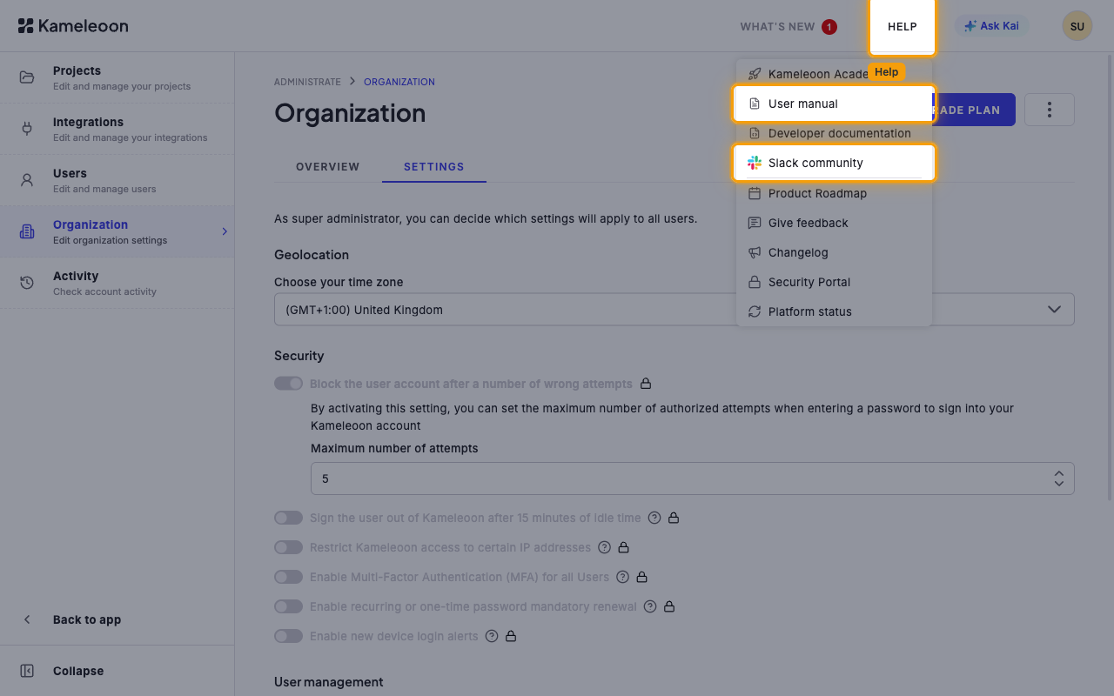Toggle new device login alerts switch
The image size is (1114, 696).
tap(288, 636)
